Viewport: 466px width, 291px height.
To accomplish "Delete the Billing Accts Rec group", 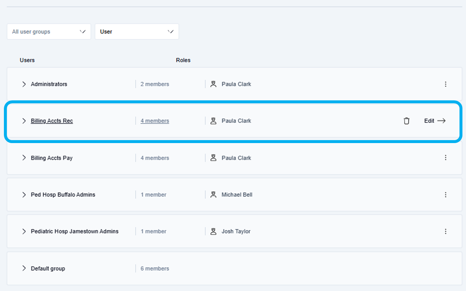I will click(406, 121).
